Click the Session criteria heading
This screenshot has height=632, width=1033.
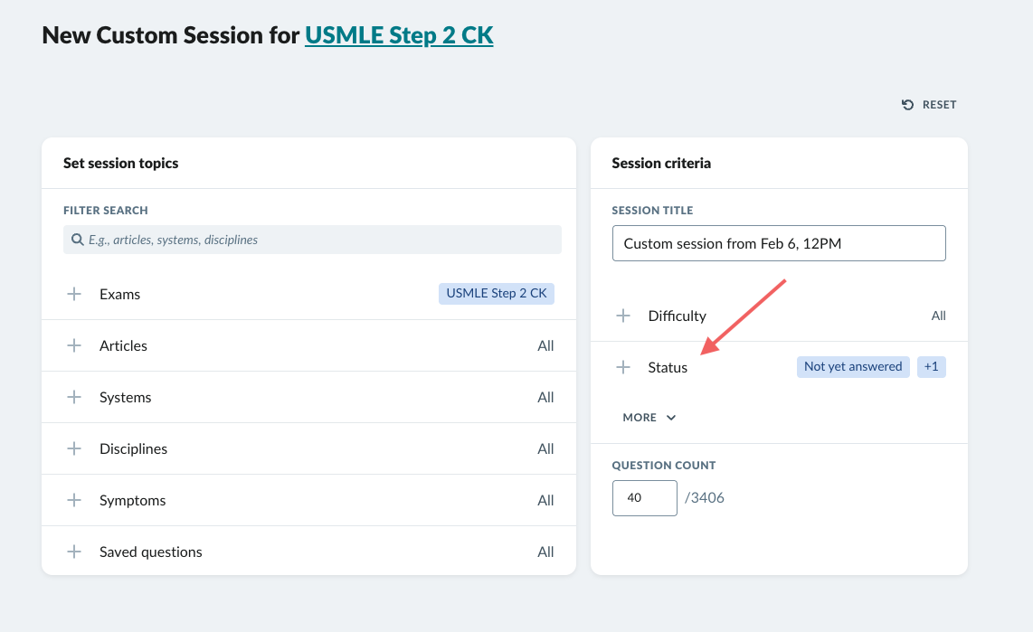[661, 164]
